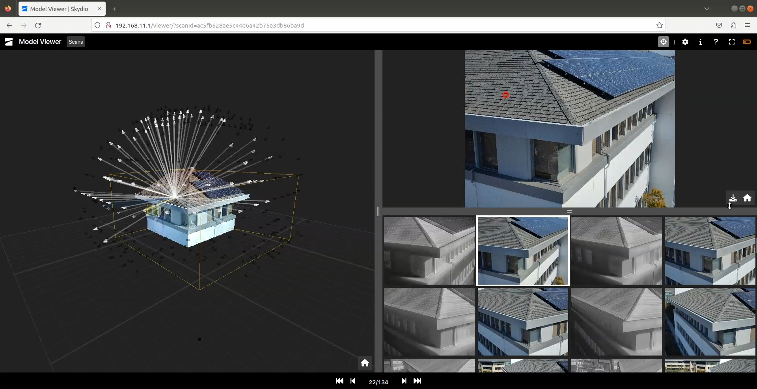Viewport: 757px width, 389px height.
Task: Reset photo view with home icon
Action: tap(748, 198)
